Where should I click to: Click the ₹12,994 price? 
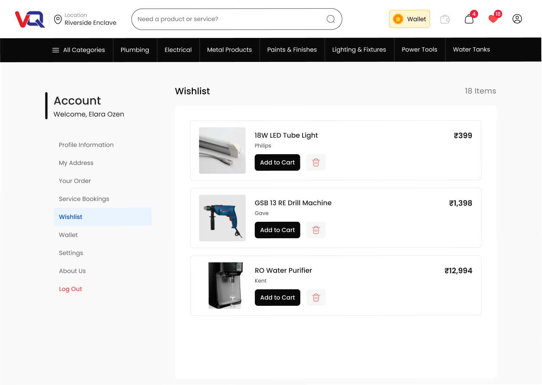coord(458,271)
